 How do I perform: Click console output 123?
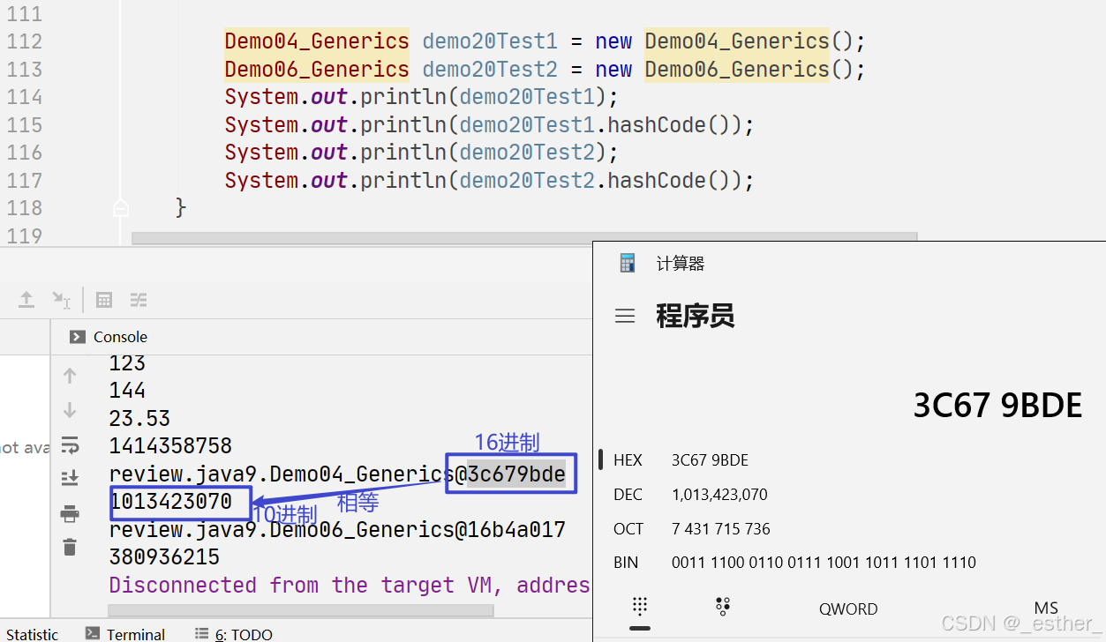coord(127,362)
